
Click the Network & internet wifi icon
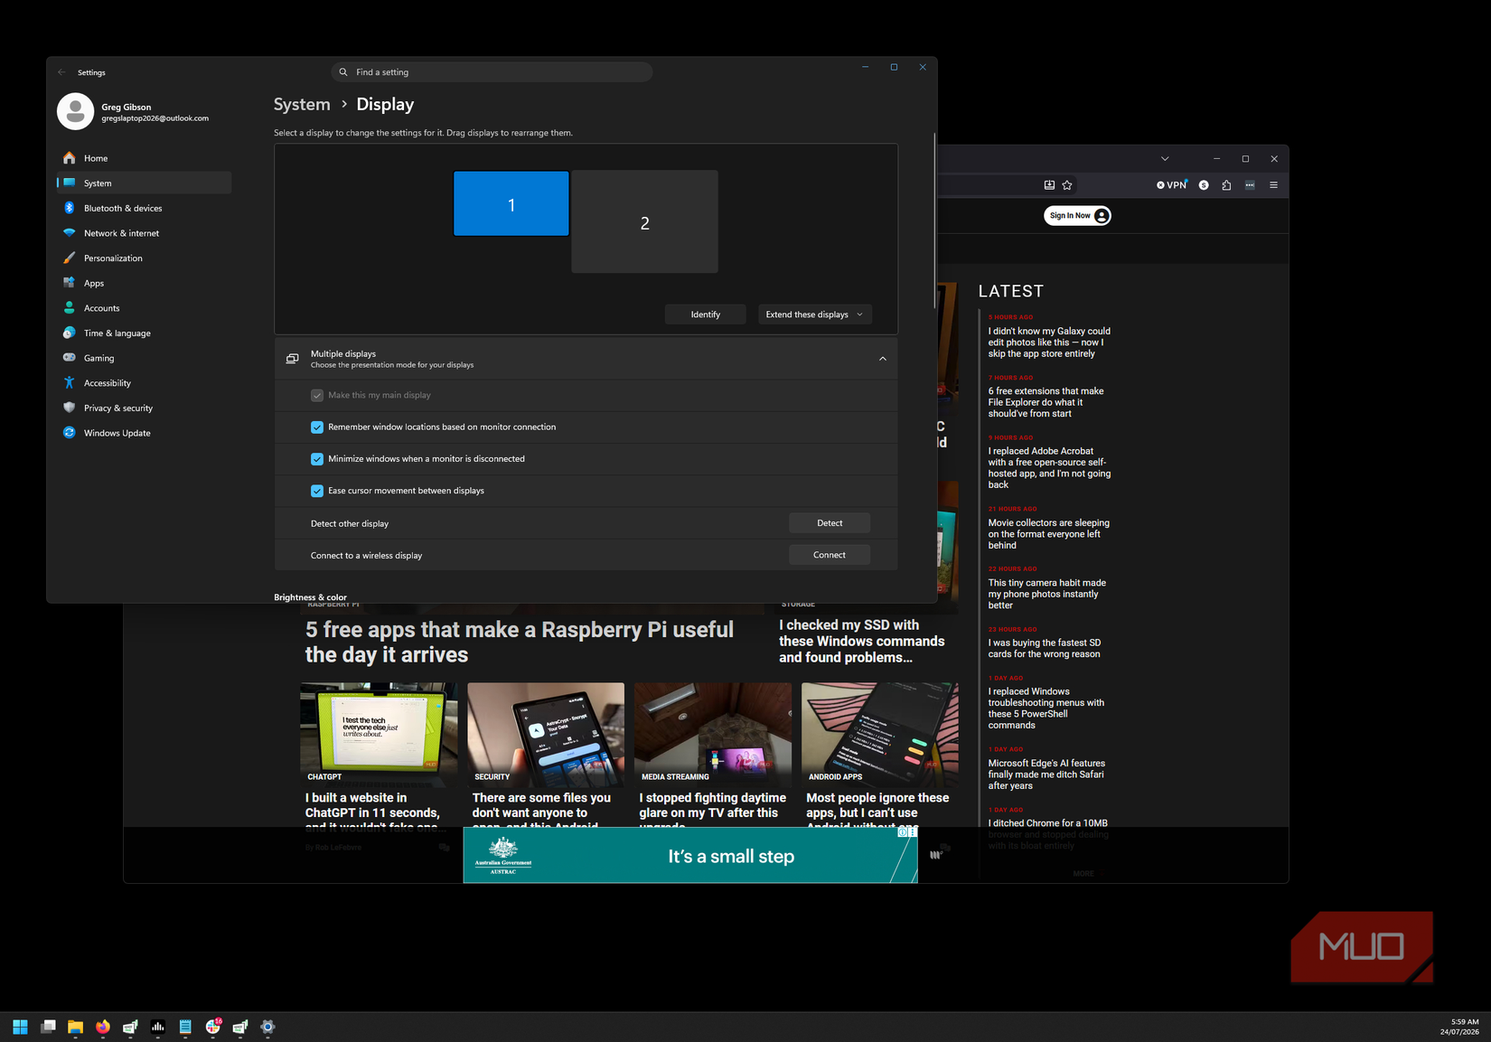[70, 233]
